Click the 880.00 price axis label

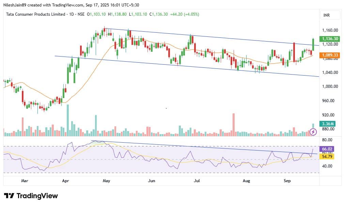point(328,129)
